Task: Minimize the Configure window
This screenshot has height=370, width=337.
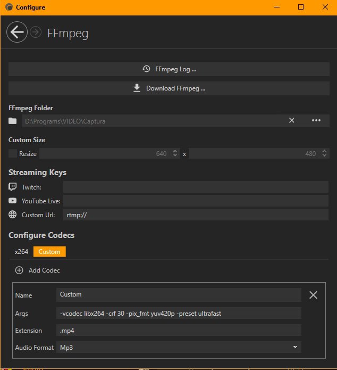Action: click(277, 7)
